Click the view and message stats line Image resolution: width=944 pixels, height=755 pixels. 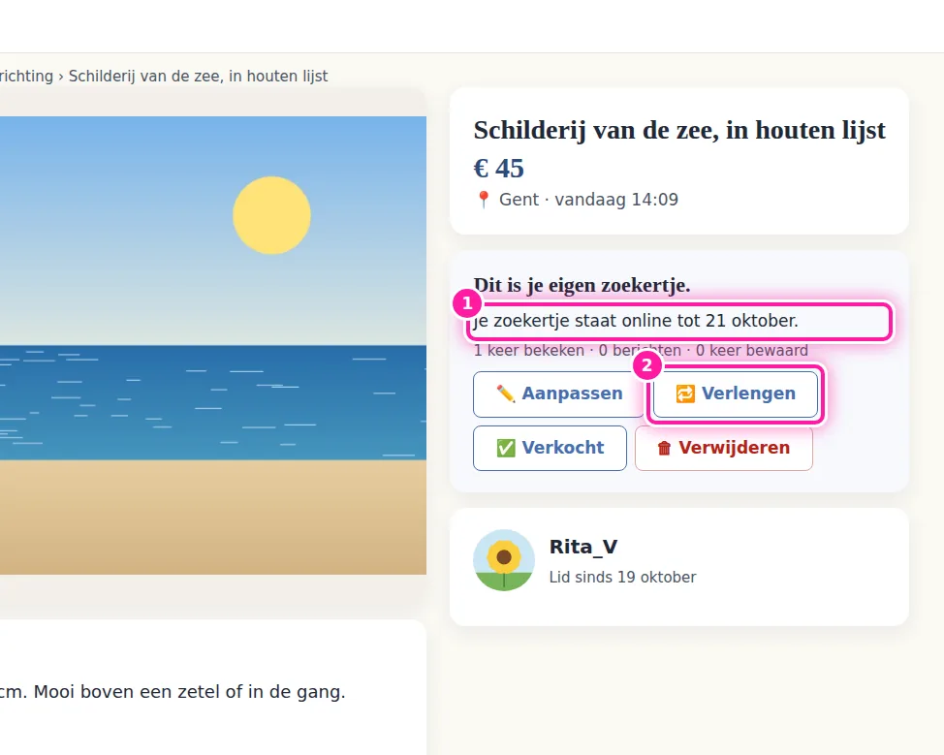click(641, 351)
